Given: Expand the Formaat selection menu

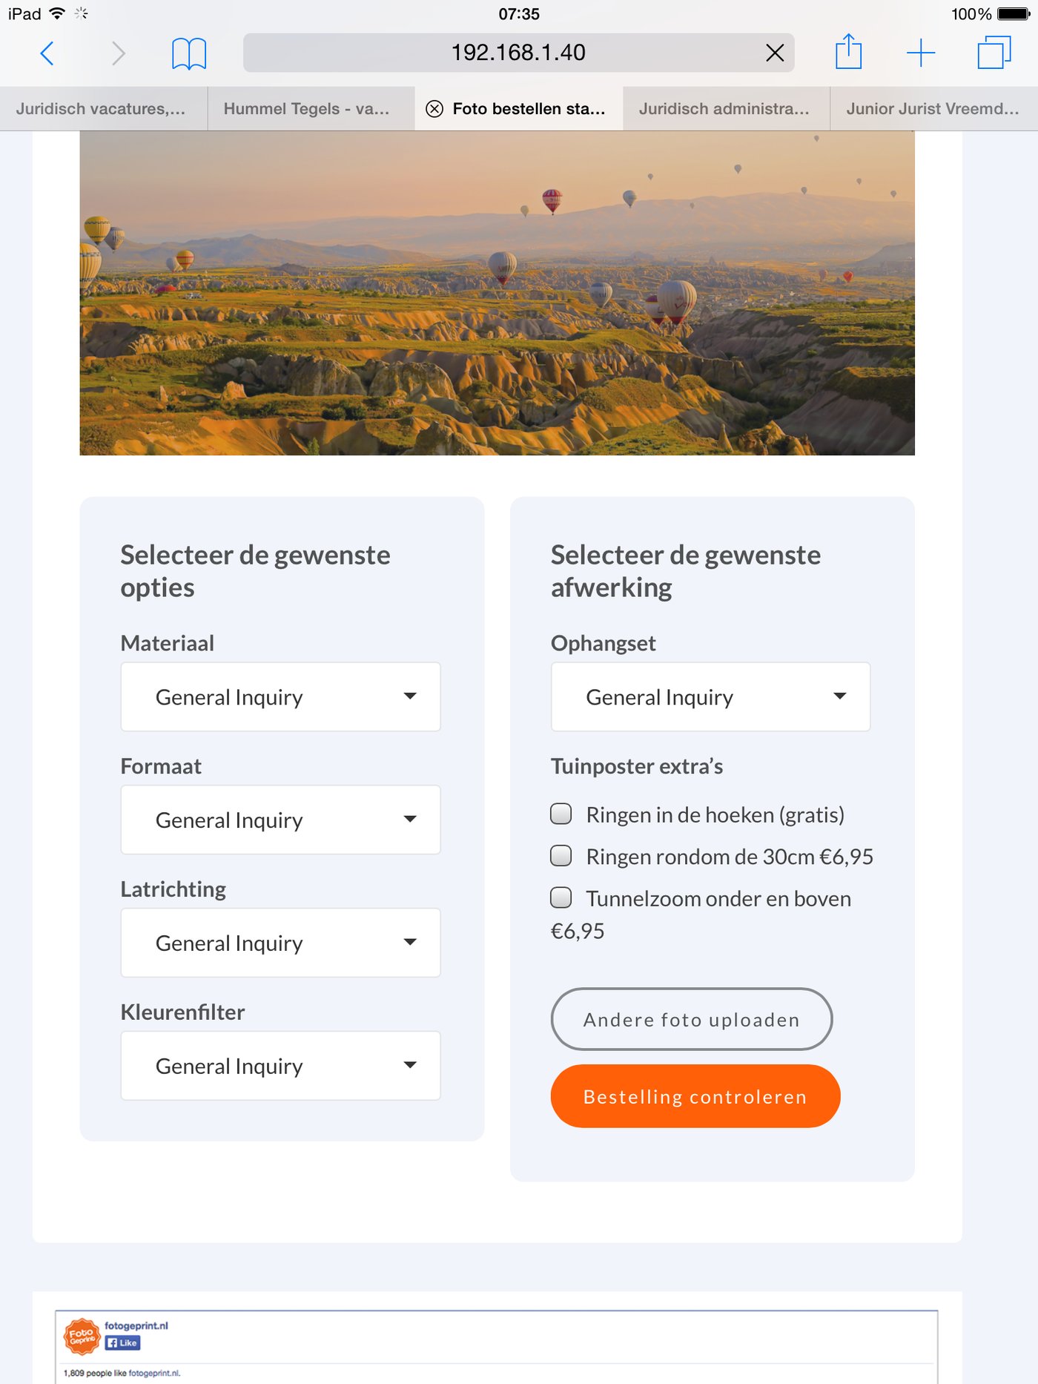Looking at the screenshot, I should tap(280, 820).
